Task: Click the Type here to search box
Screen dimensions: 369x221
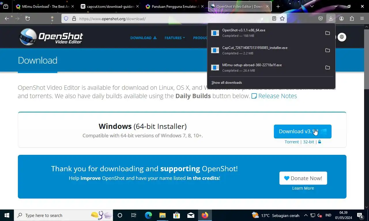Action: tap(63, 215)
